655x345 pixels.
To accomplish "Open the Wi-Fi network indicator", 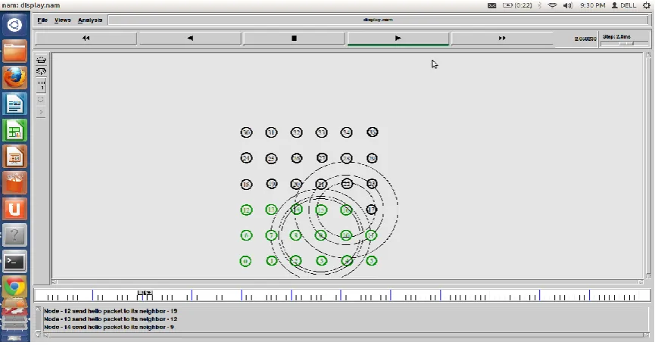I will click(553, 5).
